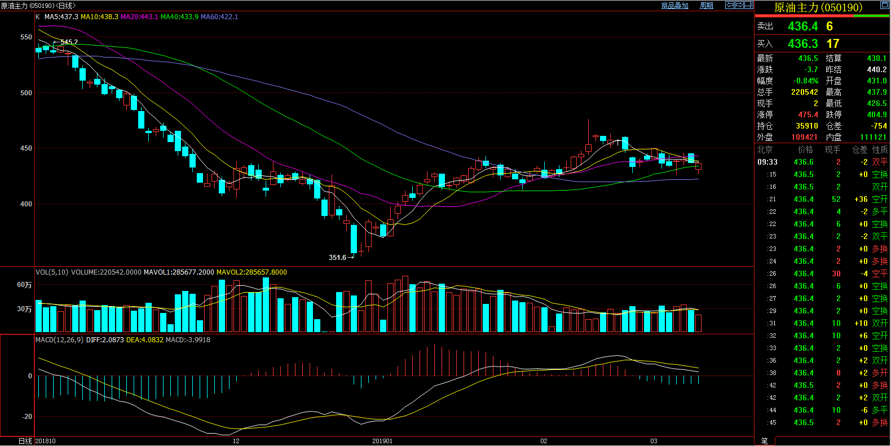Click the left arrow navigation icon
891x446 pixels.
[729, 5]
